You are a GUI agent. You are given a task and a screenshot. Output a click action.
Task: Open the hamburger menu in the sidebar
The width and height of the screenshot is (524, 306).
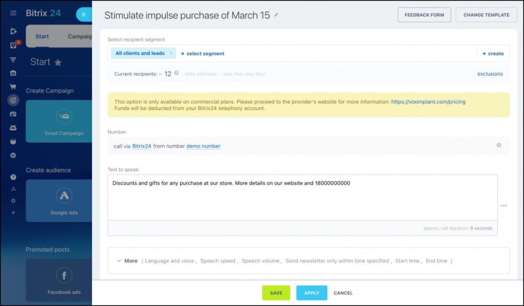coord(13,13)
